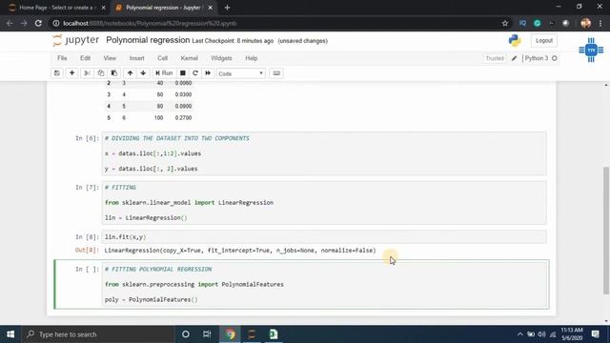Open the command palette keyboard icon
The width and height of the screenshot is (610, 343).
coord(276,73)
